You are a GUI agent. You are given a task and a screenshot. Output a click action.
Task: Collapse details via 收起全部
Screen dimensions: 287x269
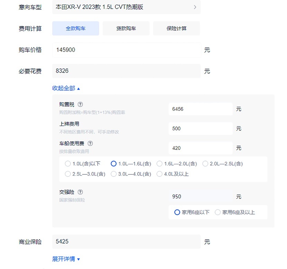[66, 88]
